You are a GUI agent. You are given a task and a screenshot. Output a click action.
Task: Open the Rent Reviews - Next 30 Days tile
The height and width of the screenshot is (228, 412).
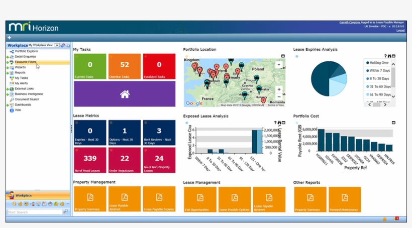tap(159, 133)
